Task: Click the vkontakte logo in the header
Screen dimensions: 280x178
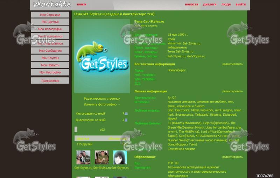Action: (52, 4)
